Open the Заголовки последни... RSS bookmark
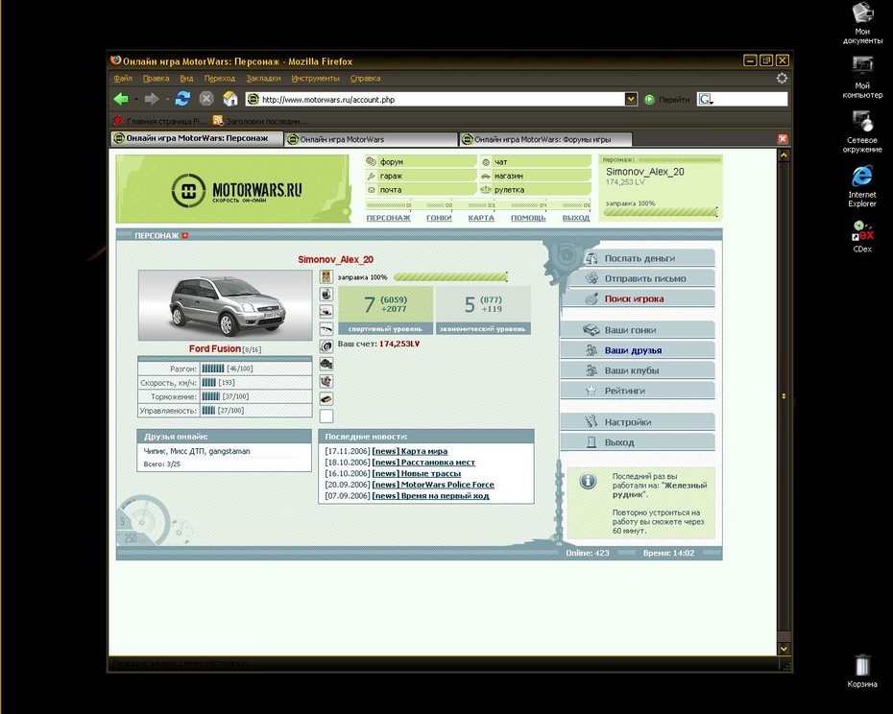The height and width of the screenshot is (714, 893). click(260, 121)
